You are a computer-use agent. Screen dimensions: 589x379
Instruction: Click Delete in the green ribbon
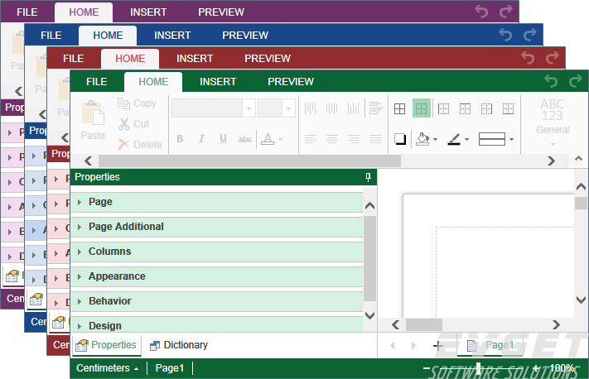point(140,145)
